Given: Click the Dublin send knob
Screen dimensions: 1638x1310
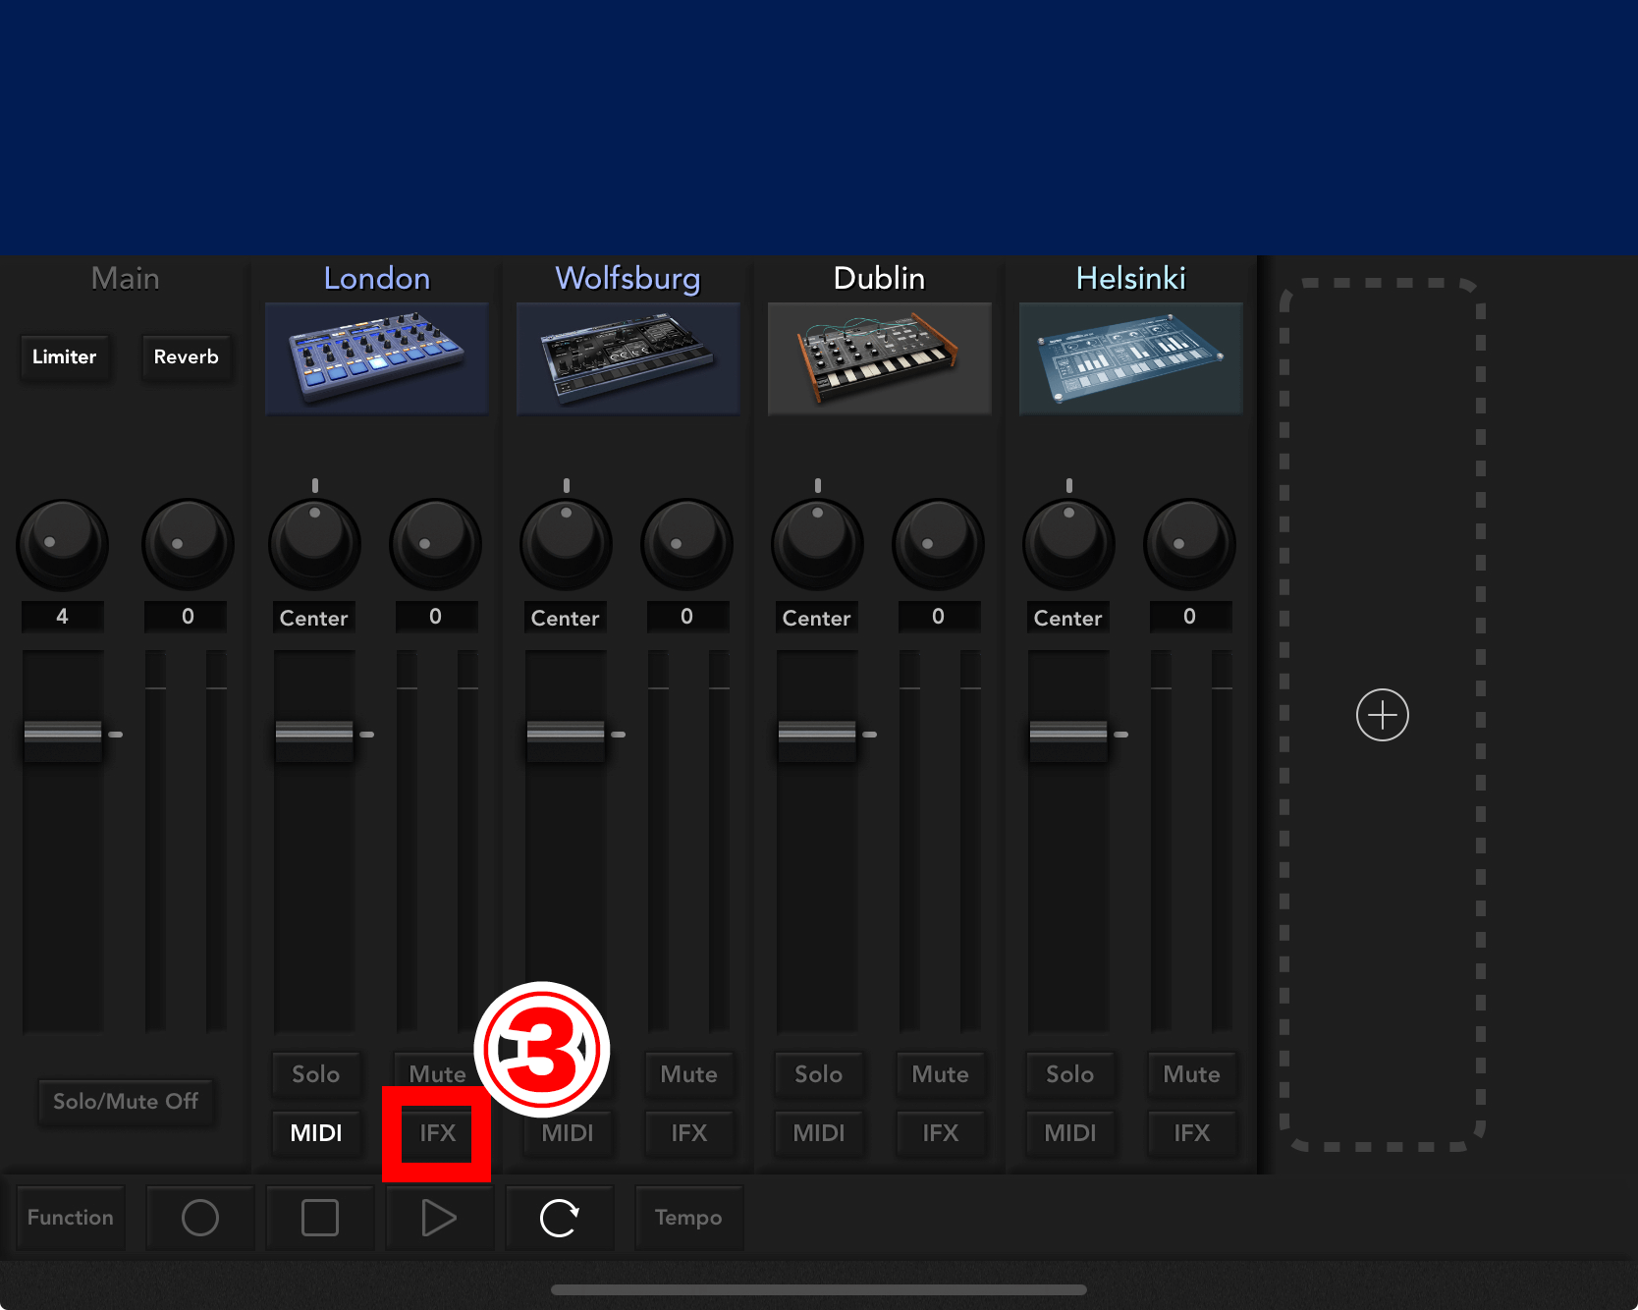Looking at the screenshot, I should point(939,544).
